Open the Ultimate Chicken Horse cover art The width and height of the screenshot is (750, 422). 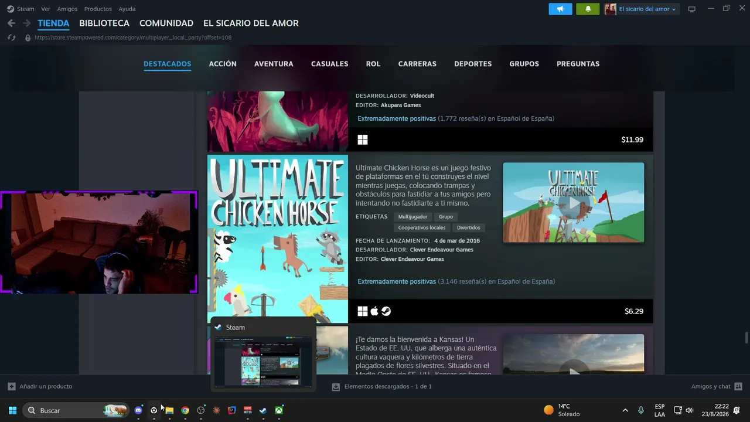pyautogui.click(x=278, y=239)
